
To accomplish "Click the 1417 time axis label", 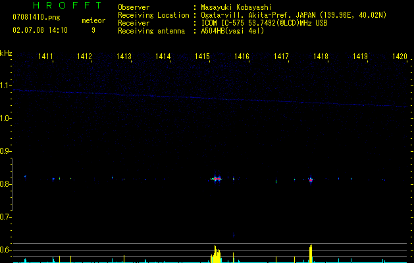I will click(281, 57).
